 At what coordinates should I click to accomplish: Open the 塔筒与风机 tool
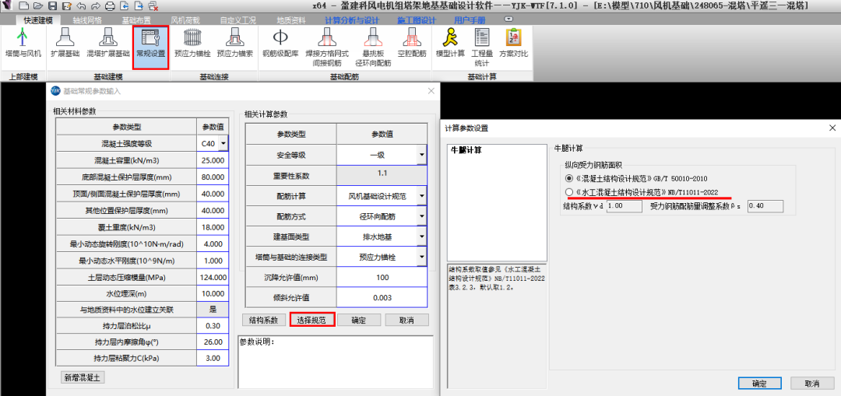(23, 44)
